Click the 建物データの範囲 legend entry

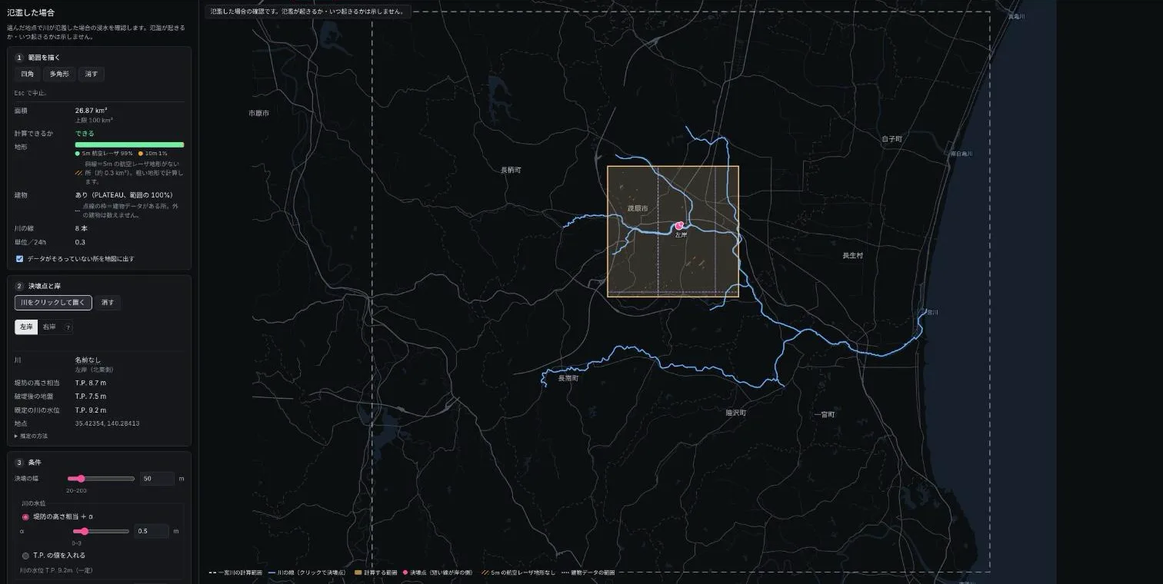click(x=589, y=572)
